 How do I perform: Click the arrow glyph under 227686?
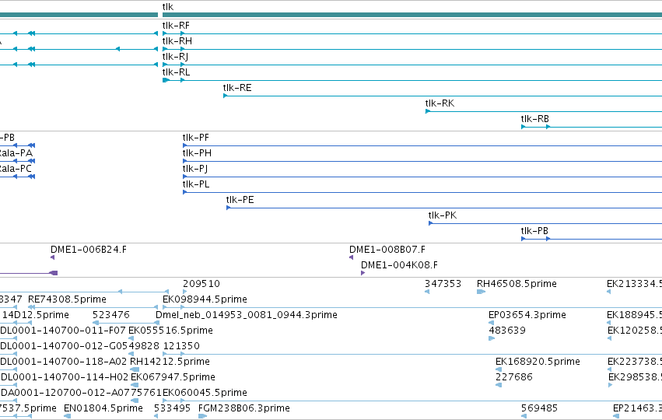pyautogui.click(x=499, y=385)
